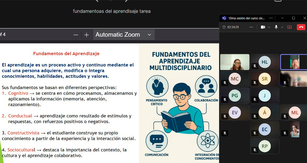Click the red word "Sociocultural"
307x163 pixels.
coord(21,150)
